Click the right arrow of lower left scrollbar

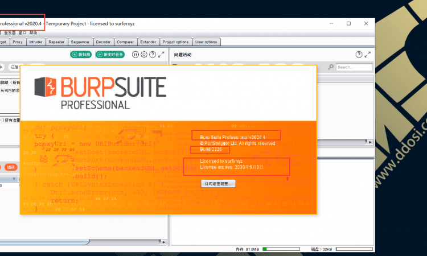click(163, 242)
